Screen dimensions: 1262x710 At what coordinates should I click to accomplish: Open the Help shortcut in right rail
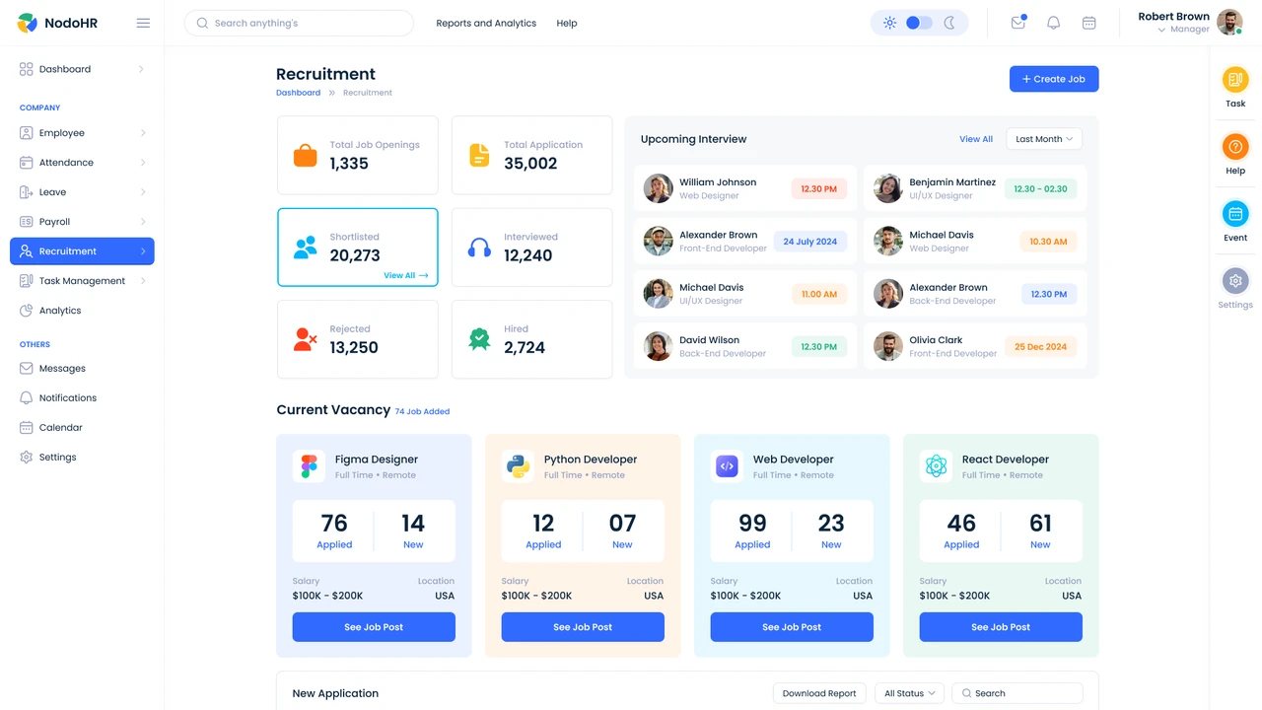[1235, 147]
